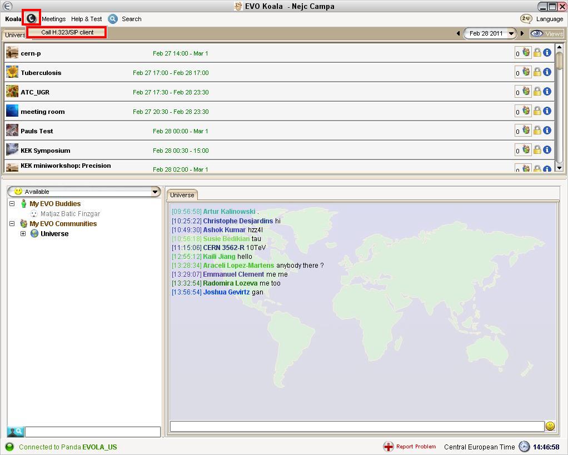
Task: Click the buddy search icon at bottom-left
Action: pyautogui.click(x=15, y=432)
